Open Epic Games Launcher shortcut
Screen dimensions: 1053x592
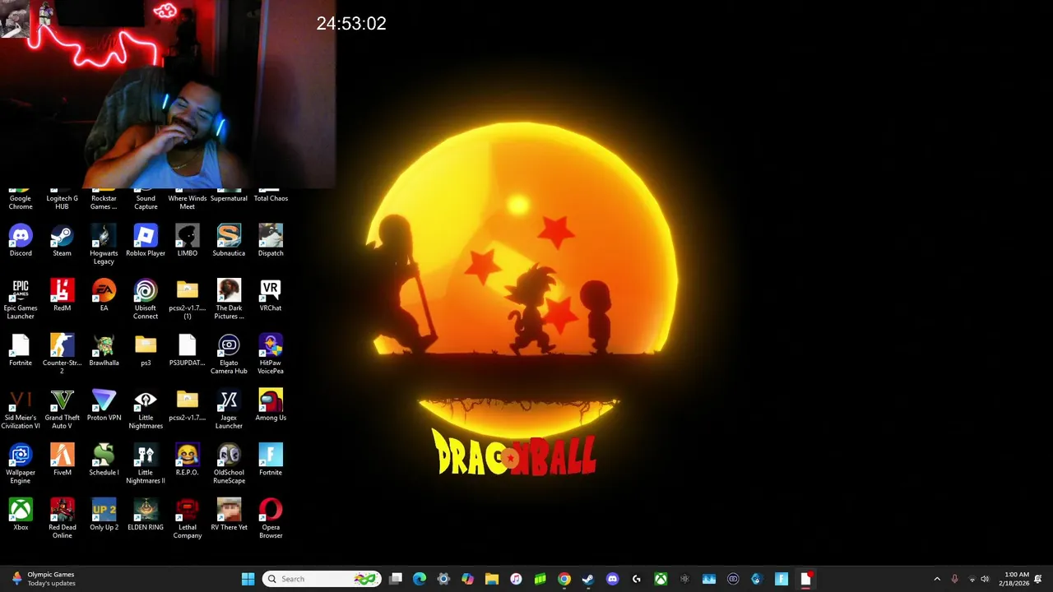pos(21,299)
